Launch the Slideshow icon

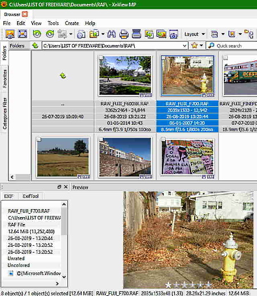click(x=161, y=34)
